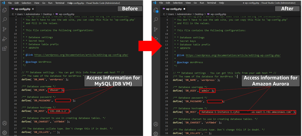Viewport: 302px width, 136px height.
Task: Open Run and Debug in the left Before window
Action: (x=5, y=39)
